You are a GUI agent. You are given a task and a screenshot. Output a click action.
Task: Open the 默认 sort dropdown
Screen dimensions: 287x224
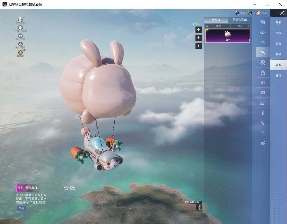pos(241,26)
